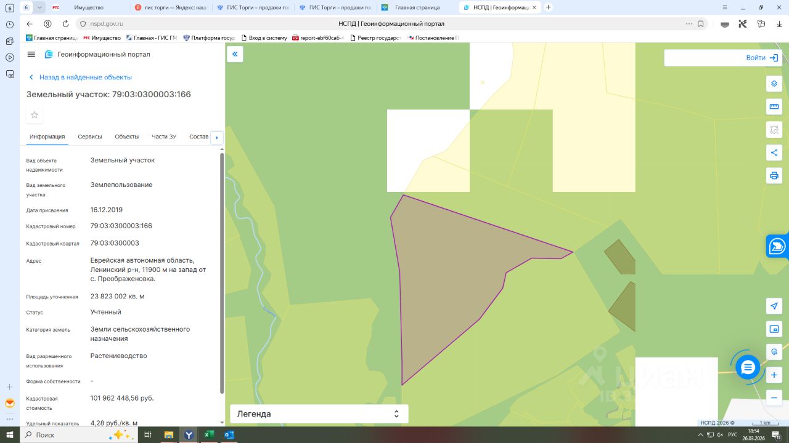This screenshot has width=789, height=443.
Task: Go back to found objects list
Action: (x=80, y=78)
